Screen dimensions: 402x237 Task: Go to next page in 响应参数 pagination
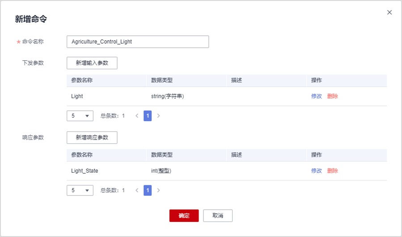(x=158, y=191)
